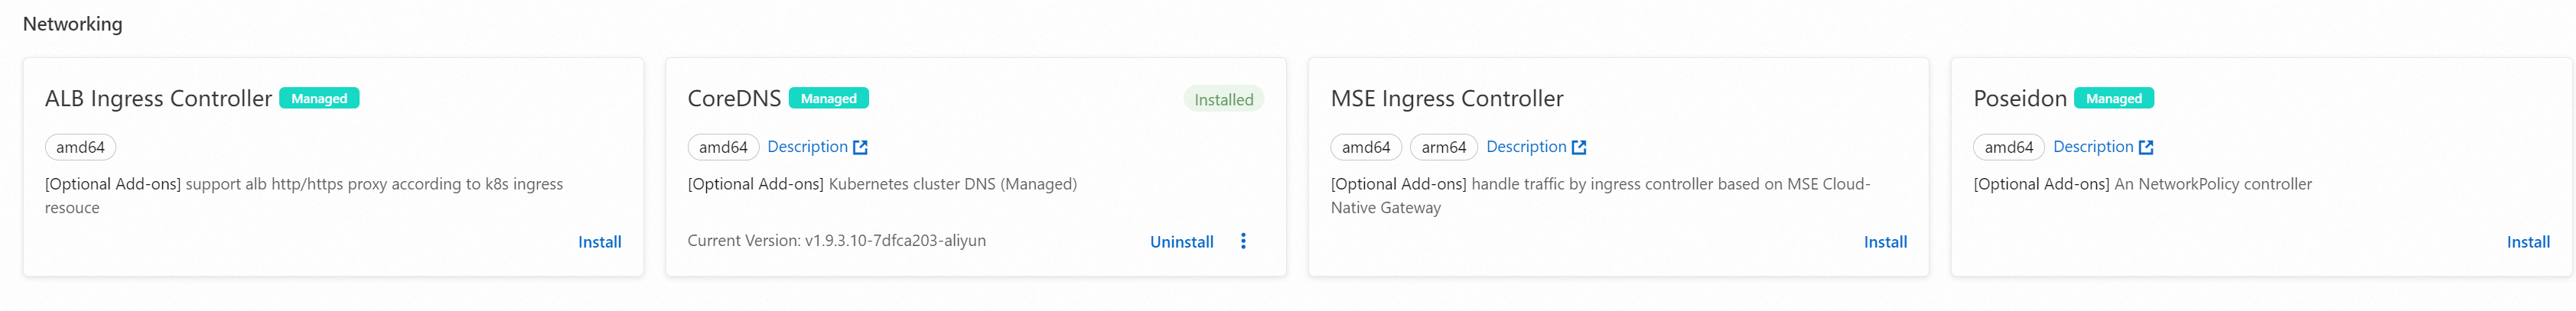Click the CoreDNS Installed status badge

[x=1223, y=100]
